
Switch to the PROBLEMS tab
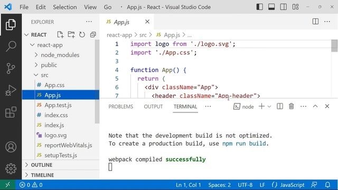pos(121,107)
